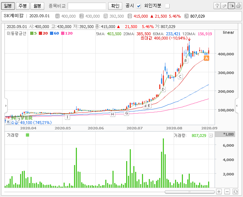Switch to 일봉 daily candles

(8, 6)
